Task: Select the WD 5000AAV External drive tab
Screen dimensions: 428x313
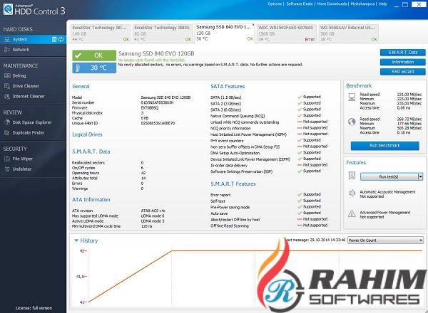Action: 348,33
